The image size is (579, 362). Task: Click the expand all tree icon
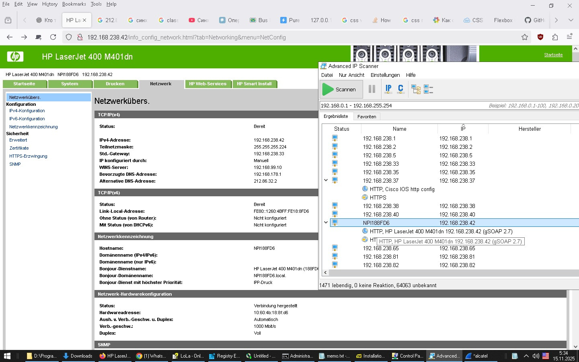[x=416, y=89]
